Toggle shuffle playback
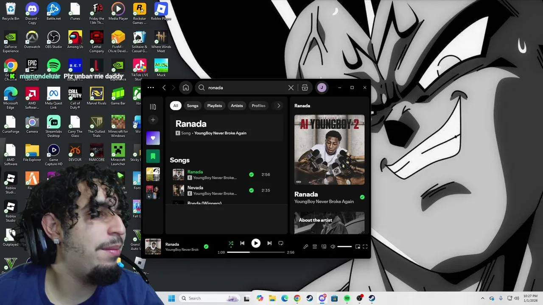This screenshot has width=543, height=305. tap(231, 243)
